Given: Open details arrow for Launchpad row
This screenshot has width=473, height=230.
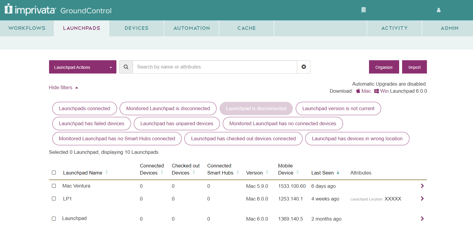Looking at the screenshot, I should click(422, 219).
